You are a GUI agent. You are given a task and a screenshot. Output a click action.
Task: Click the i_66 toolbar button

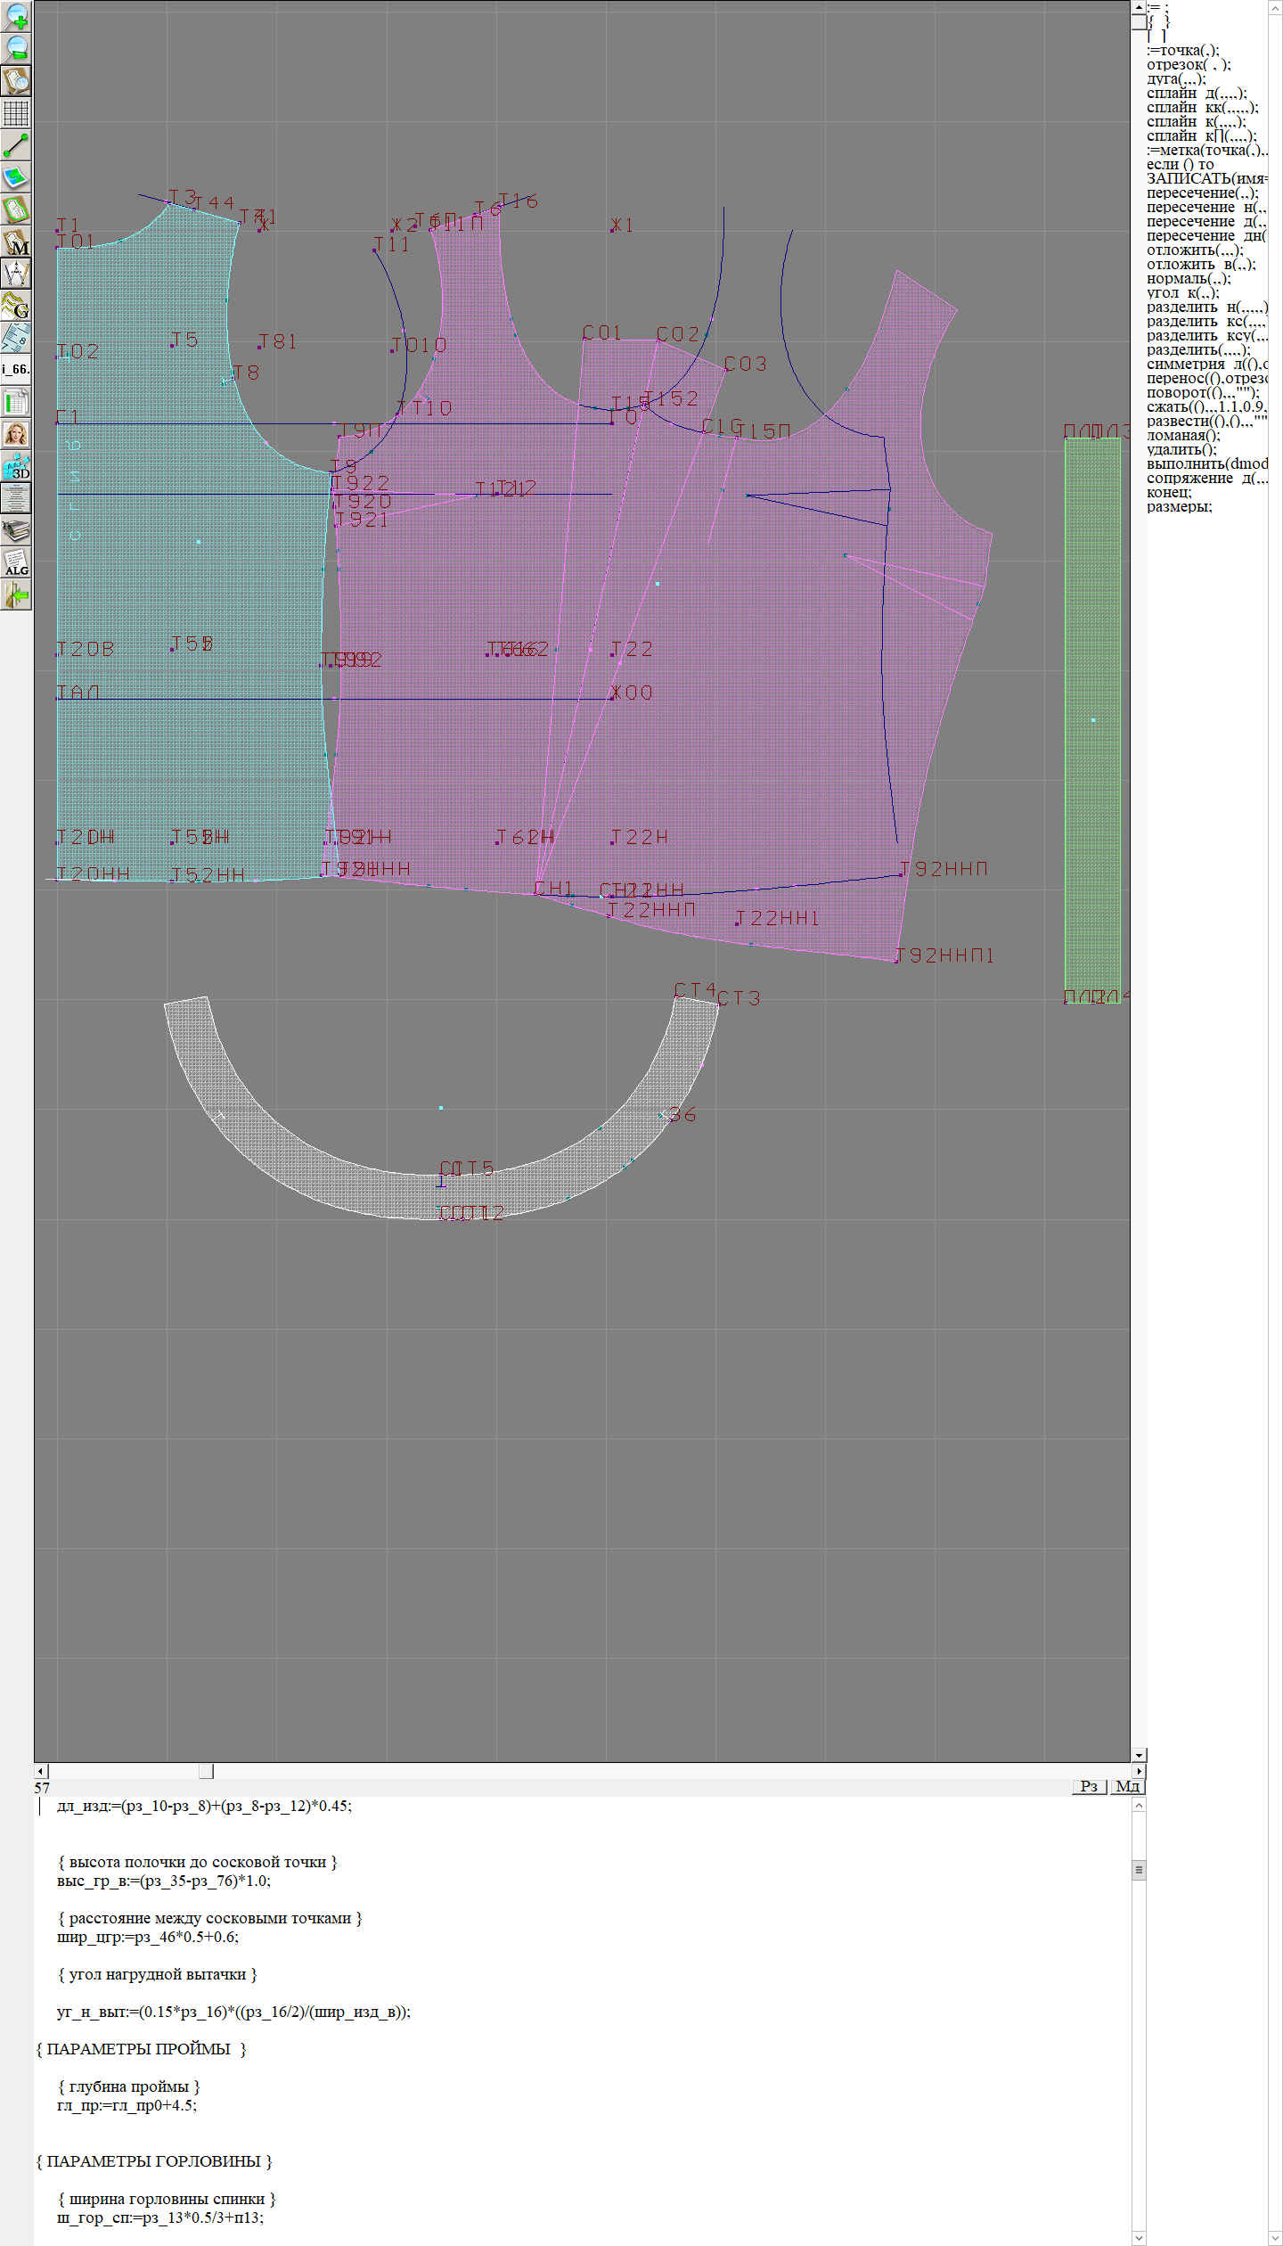16,369
